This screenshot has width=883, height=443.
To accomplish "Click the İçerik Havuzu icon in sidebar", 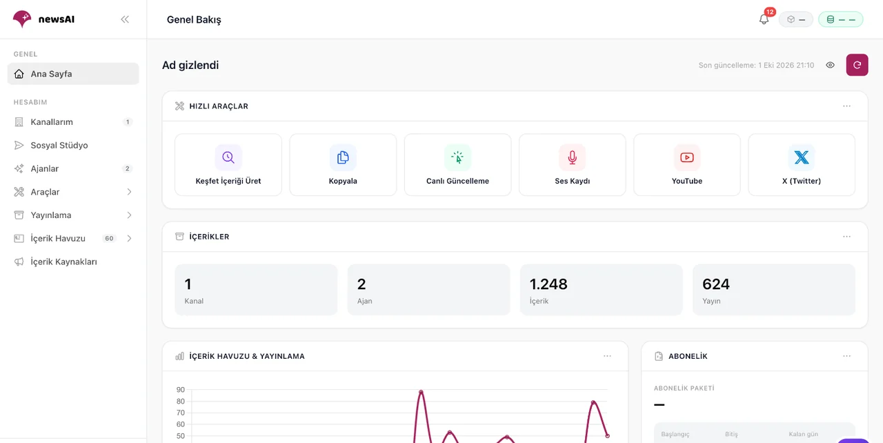I will point(19,239).
